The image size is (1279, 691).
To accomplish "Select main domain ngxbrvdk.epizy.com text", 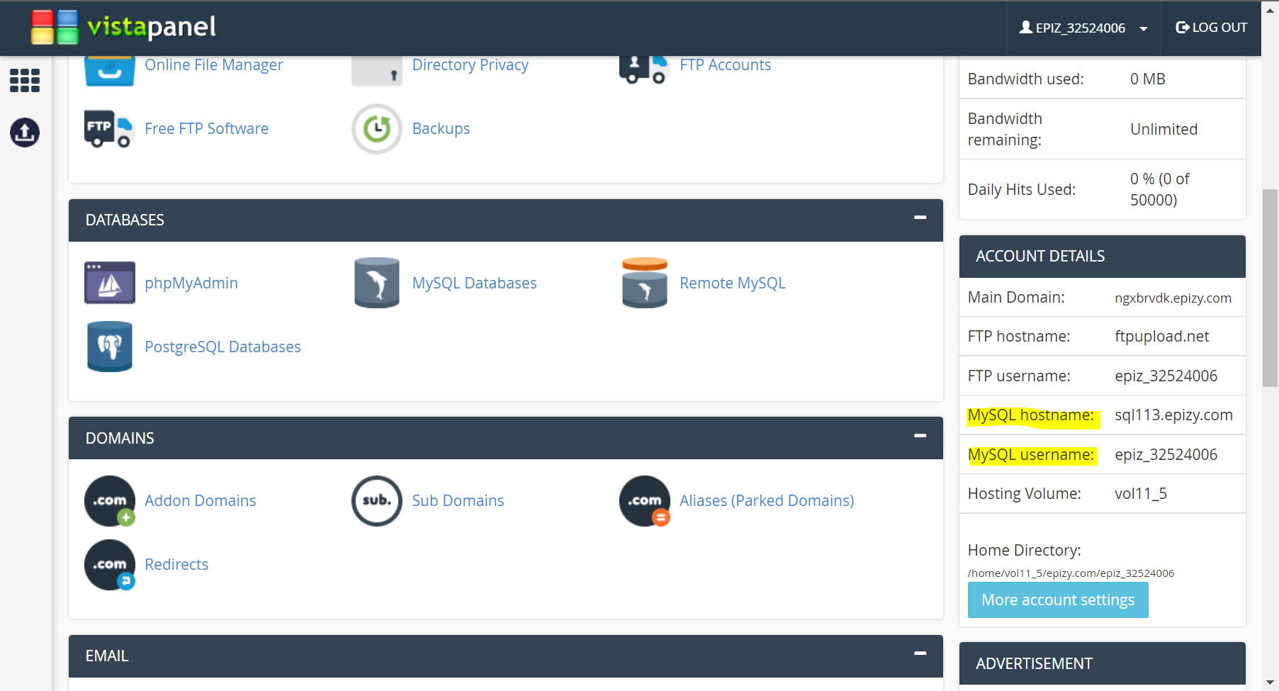I will tap(1173, 298).
